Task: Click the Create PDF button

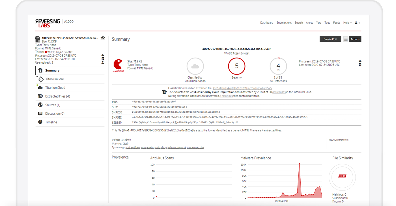Action: (330, 39)
